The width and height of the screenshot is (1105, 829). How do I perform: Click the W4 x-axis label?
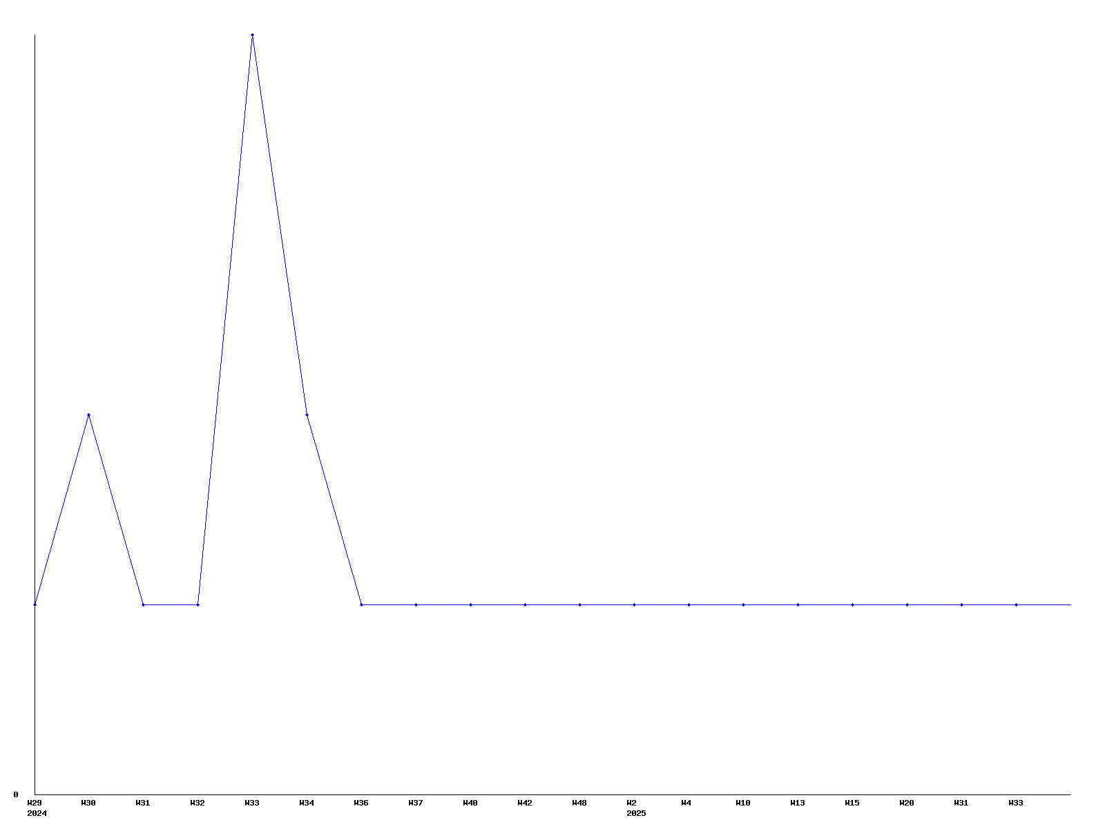[686, 803]
